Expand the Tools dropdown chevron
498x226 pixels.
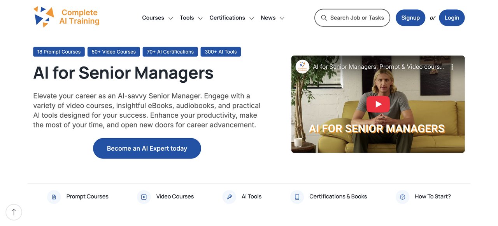click(x=200, y=18)
